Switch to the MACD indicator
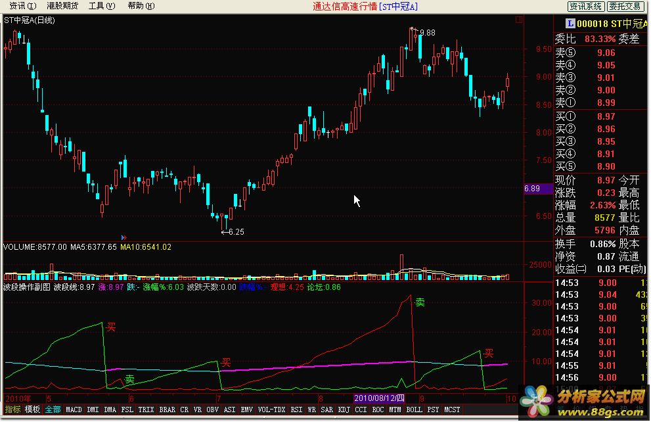651x422 pixels. point(74,410)
